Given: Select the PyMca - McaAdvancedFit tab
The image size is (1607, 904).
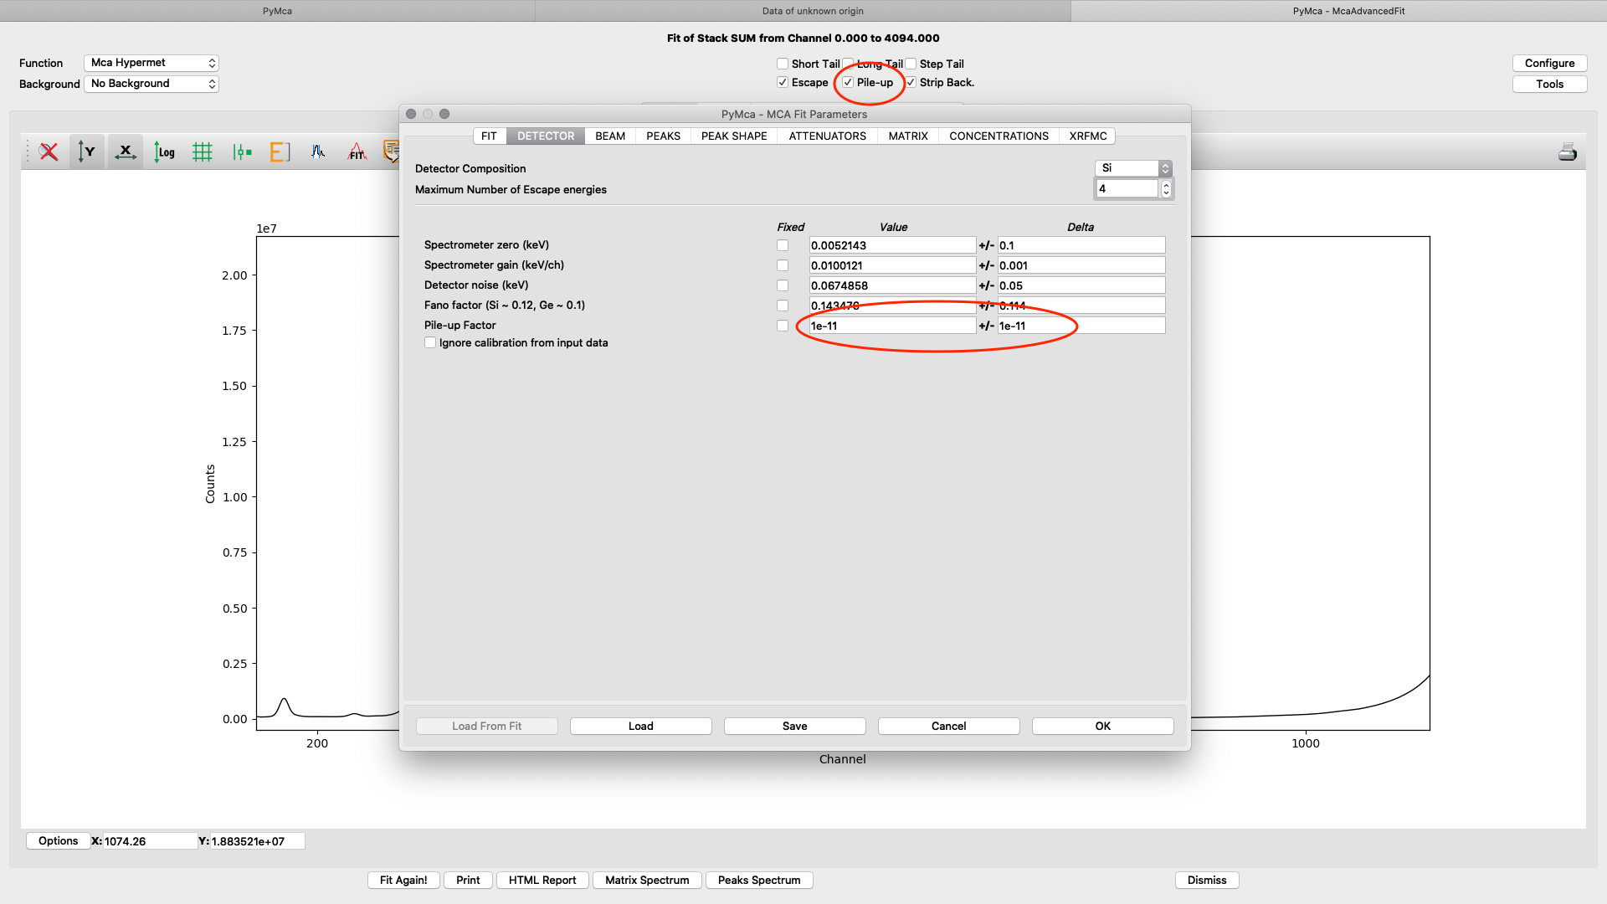Looking at the screenshot, I should pyautogui.click(x=1339, y=11).
